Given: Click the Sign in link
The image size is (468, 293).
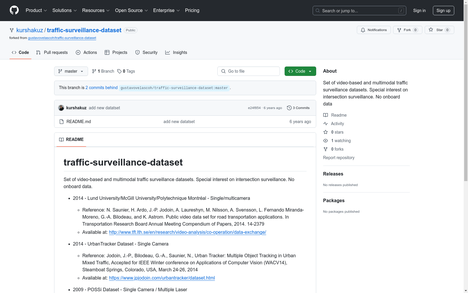Looking at the screenshot, I should (419, 11).
